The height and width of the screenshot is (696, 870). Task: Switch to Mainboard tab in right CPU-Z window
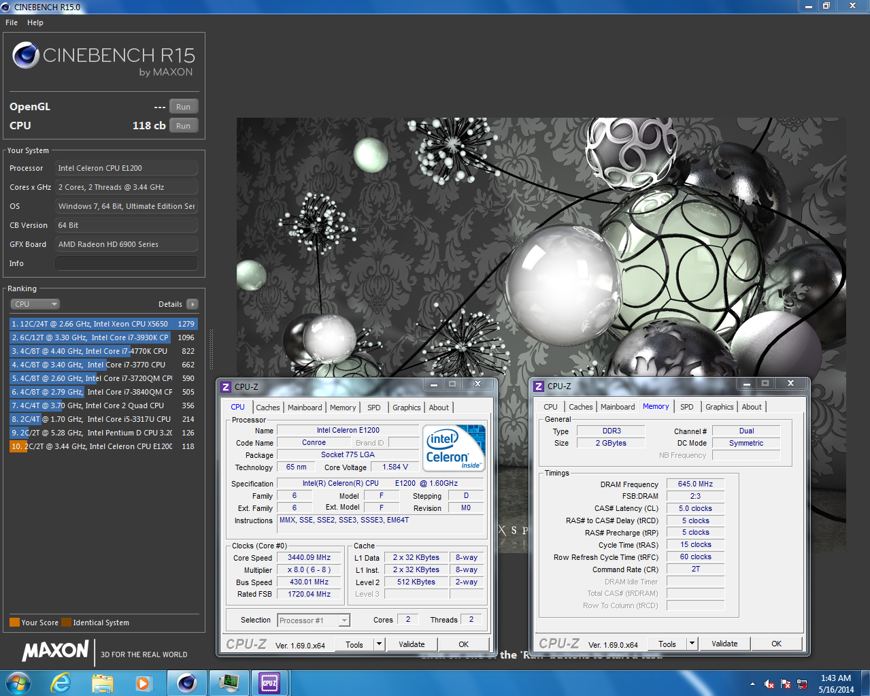tap(618, 407)
